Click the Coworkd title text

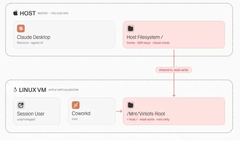point(81,113)
